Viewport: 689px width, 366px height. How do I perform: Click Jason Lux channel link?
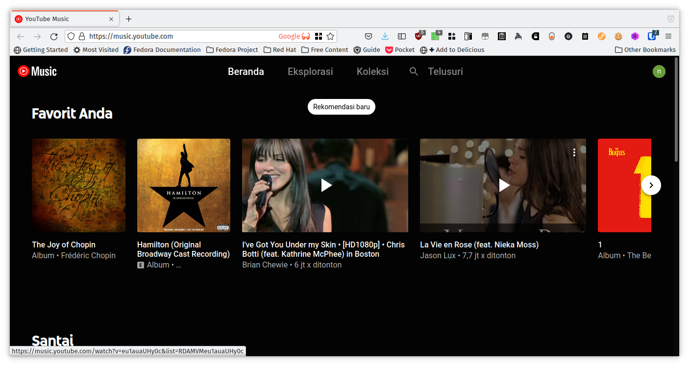438,255
